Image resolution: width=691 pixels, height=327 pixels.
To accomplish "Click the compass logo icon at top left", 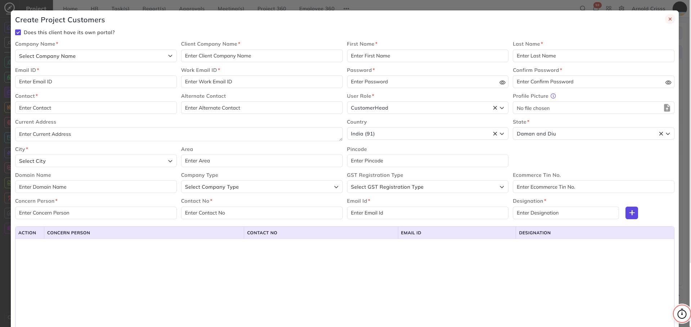I will click(9, 8).
